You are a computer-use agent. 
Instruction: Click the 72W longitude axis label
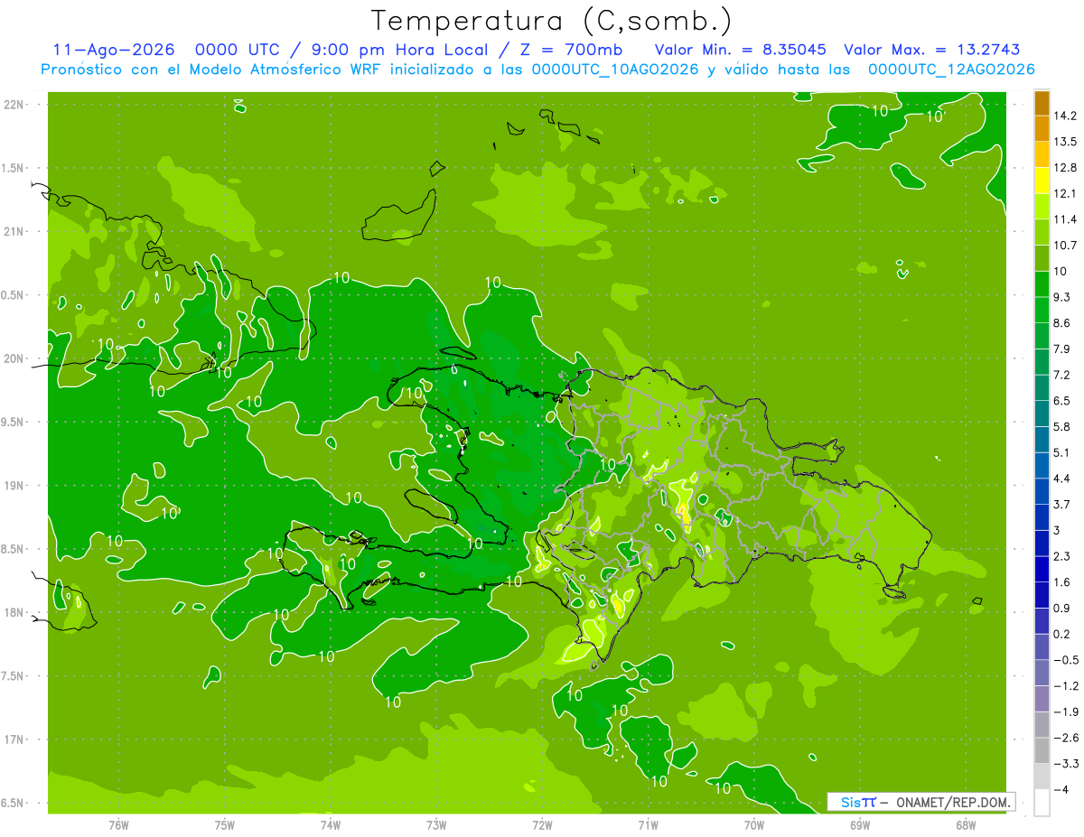tap(542, 824)
